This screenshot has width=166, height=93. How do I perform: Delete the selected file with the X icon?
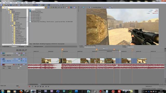pyautogui.click(x=53, y=7)
